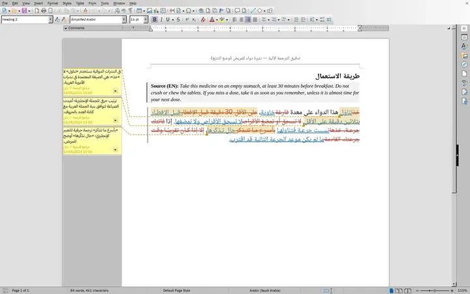Toggle Superscript formatting
Image resolution: width=470 pixels, height=294 pixels.
pos(187,20)
